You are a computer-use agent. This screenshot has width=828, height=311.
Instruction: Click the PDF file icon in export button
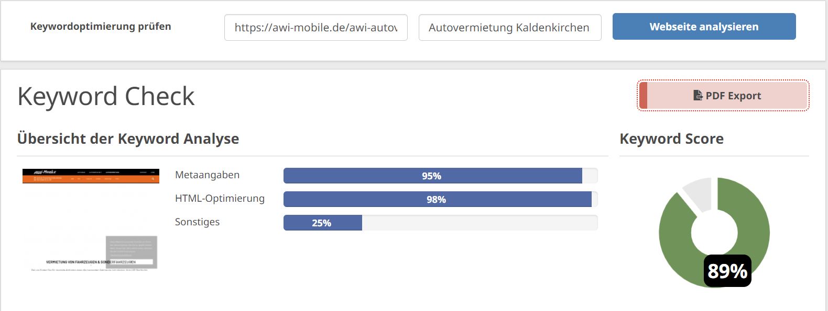[x=698, y=95]
